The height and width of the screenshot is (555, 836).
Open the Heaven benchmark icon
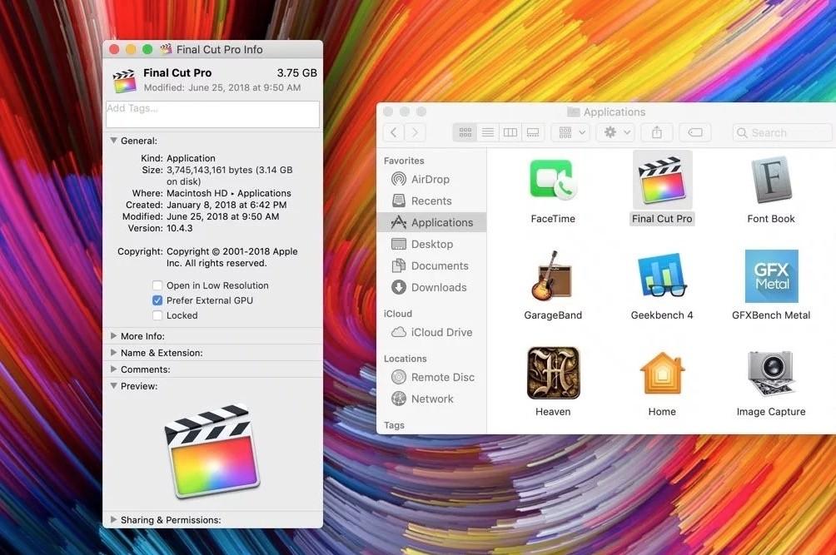pos(553,373)
